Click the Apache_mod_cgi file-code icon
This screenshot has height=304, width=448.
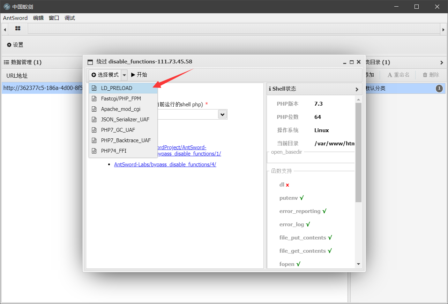94,109
